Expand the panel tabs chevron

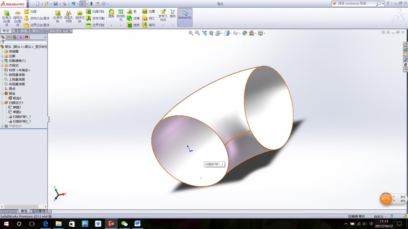(45, 37)
